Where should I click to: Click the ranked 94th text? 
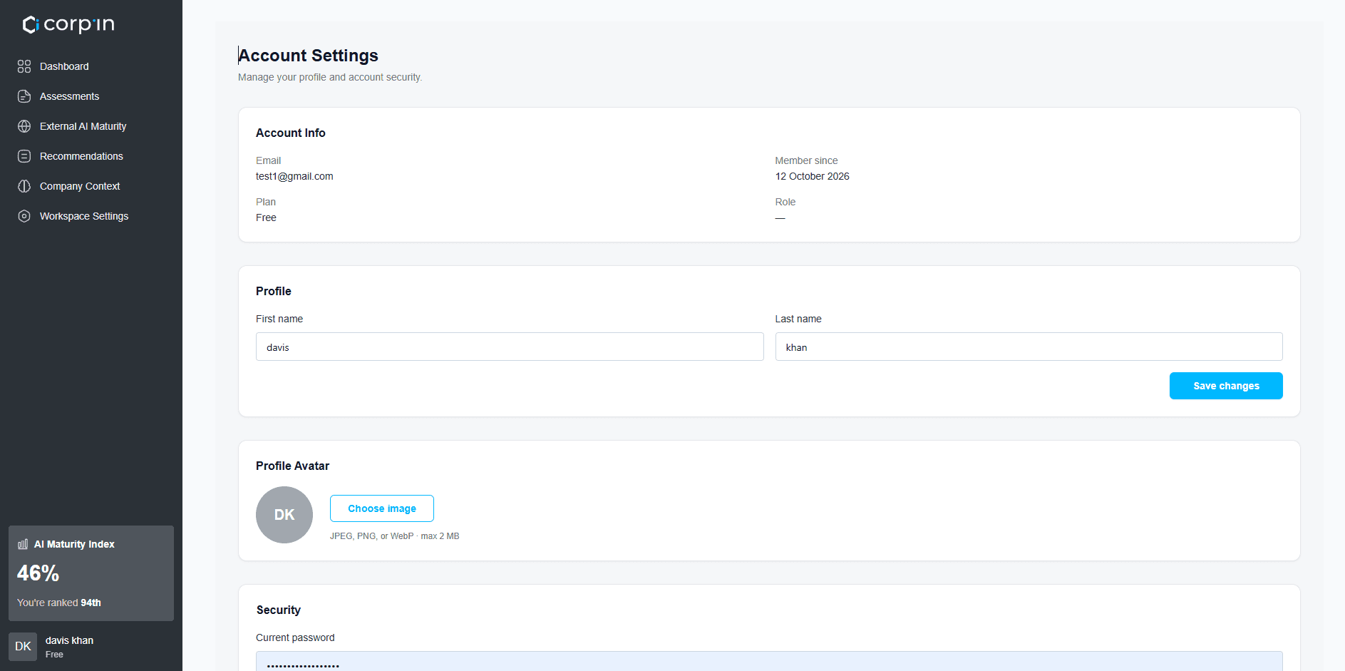click(x=59, y=603)
